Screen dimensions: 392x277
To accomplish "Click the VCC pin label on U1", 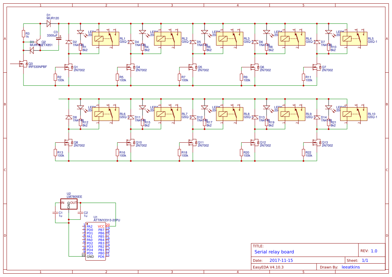I will coord(101,227).
